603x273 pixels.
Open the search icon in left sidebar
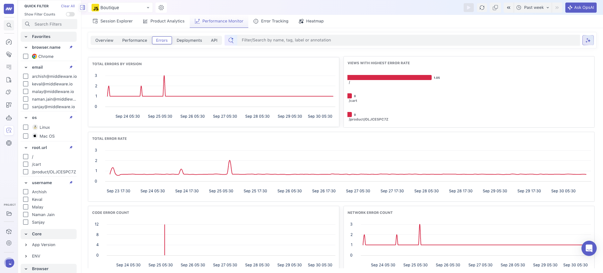click(x=9, y=25)
